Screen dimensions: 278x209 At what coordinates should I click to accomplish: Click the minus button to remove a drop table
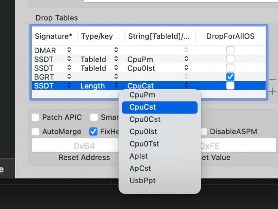[x=273, y=79]
